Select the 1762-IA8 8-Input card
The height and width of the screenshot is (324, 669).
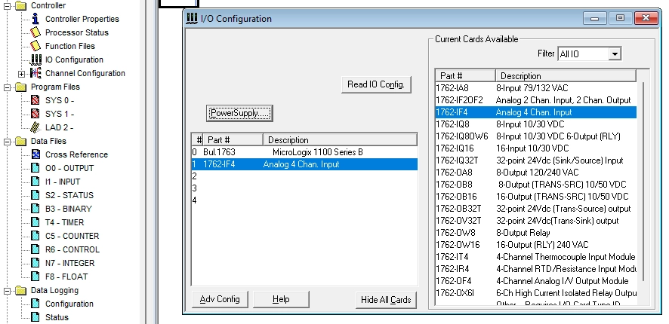pyautogui.click(x=536, y=88)
